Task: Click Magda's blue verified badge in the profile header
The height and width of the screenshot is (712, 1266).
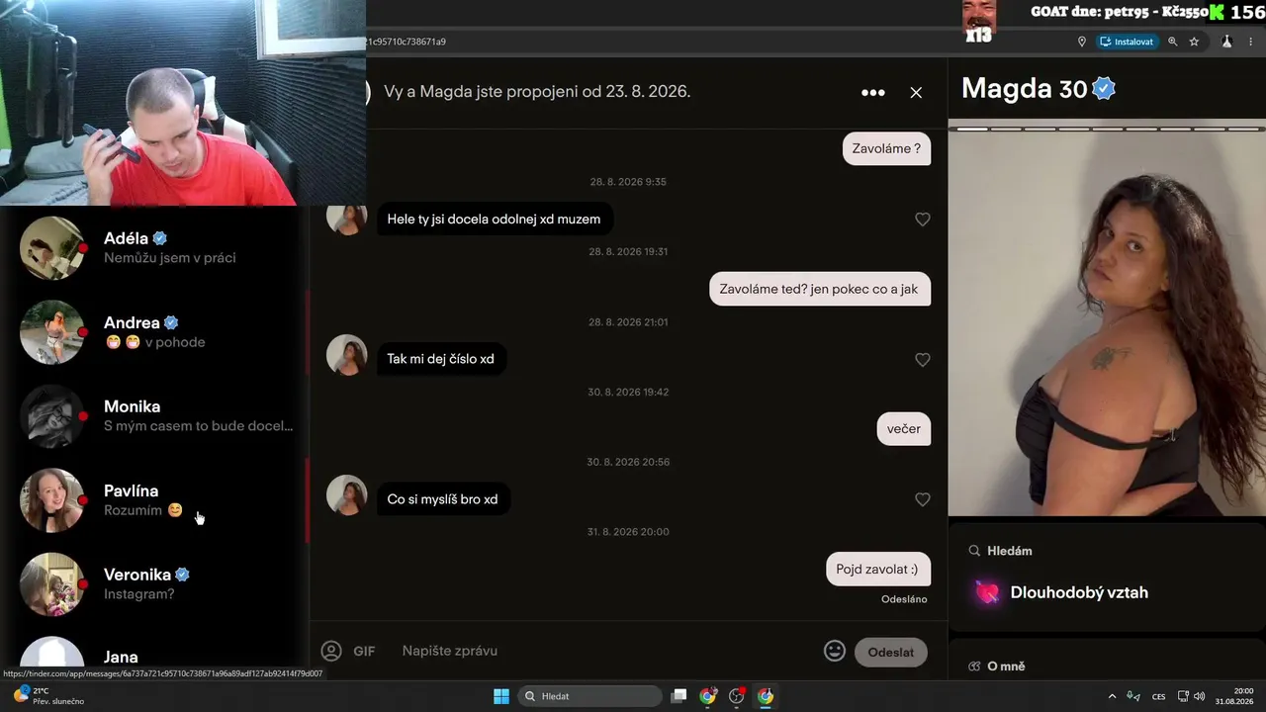Action: coord(1104,89)
